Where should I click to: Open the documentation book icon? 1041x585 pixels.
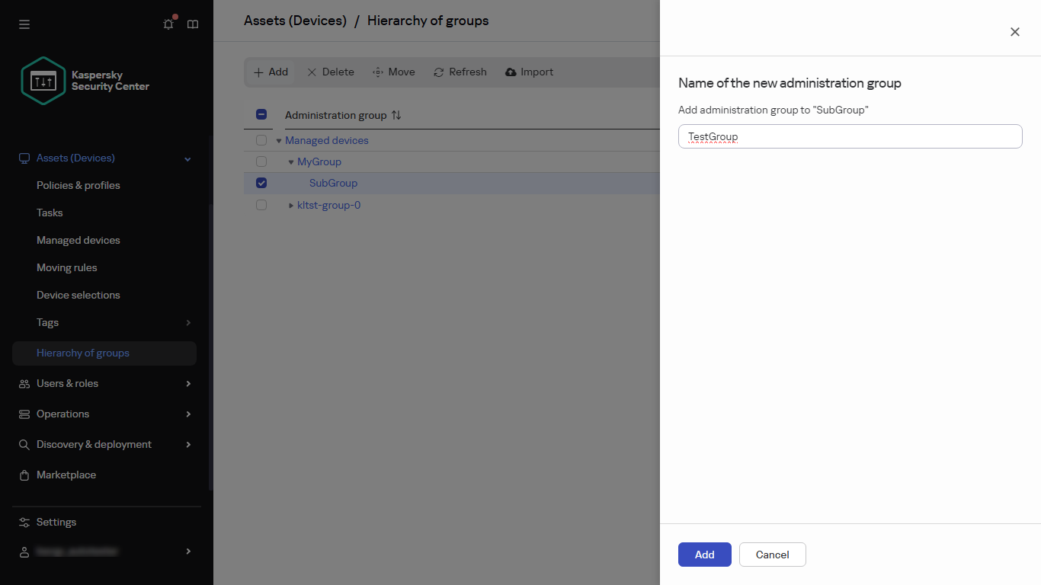193,24
